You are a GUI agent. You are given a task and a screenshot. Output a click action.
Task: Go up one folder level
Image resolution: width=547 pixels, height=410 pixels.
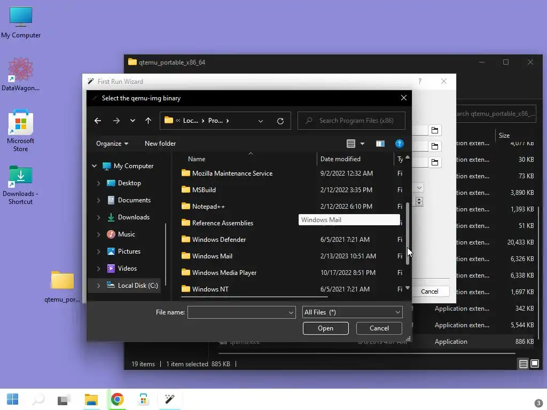point(149,121)
